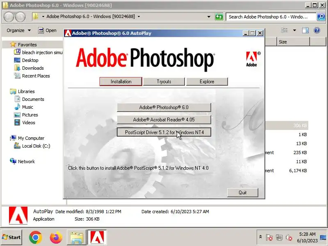
Task: Go back in Explorer window
Action: point(9,17)
